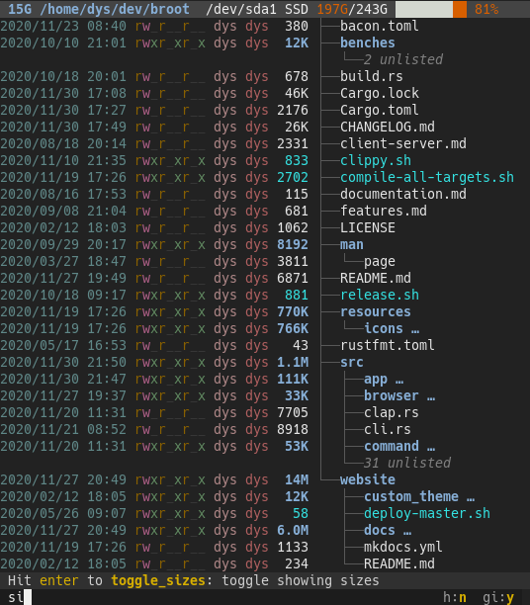The height and width of the screenshot is (605, 530).
Task: Click the toggle_sizes verb in status line
Action: coord(158,580)
